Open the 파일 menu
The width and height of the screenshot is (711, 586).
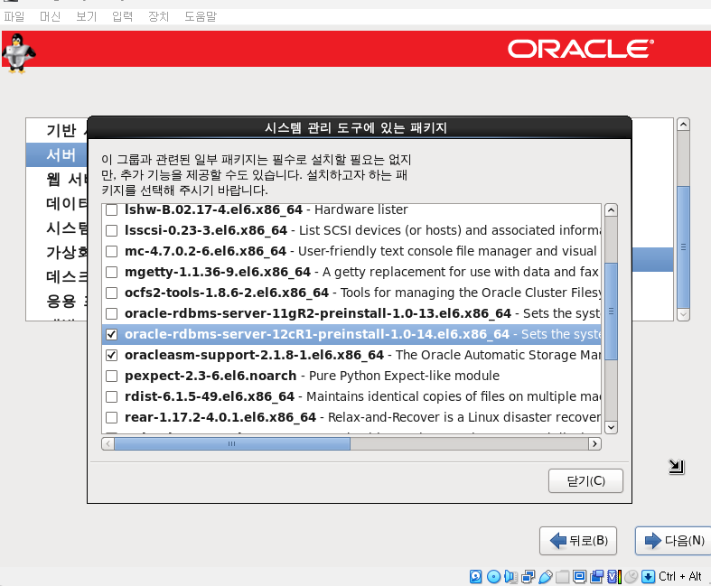pos(14,17)
